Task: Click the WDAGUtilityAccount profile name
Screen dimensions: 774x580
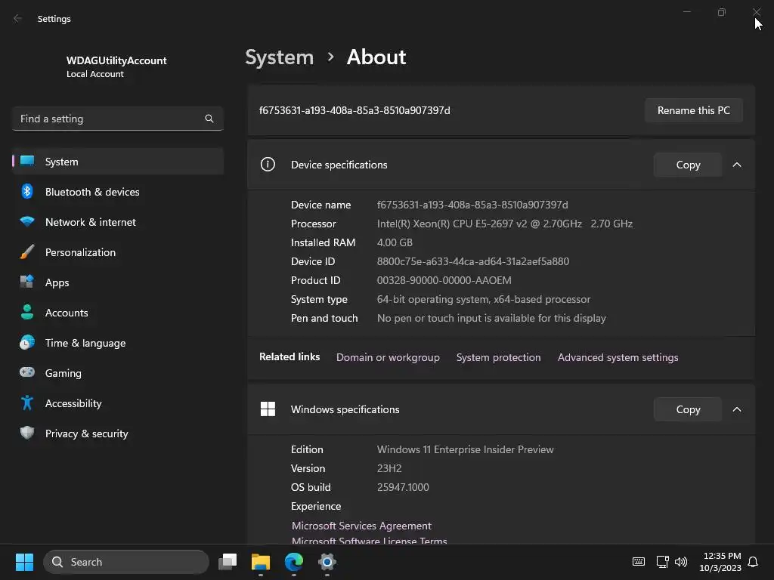Action: click(116, 60)
